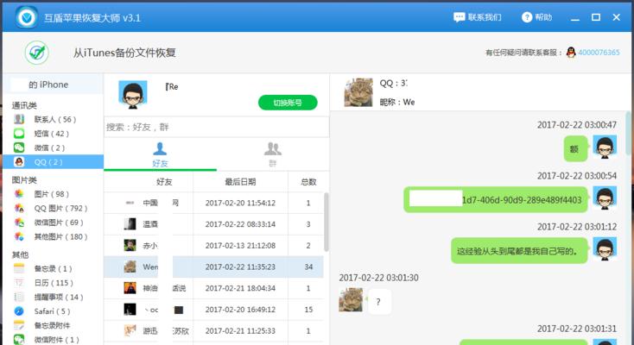Select QQ (2) sidebar entry
634x345 pixels.
coord(53,162)
